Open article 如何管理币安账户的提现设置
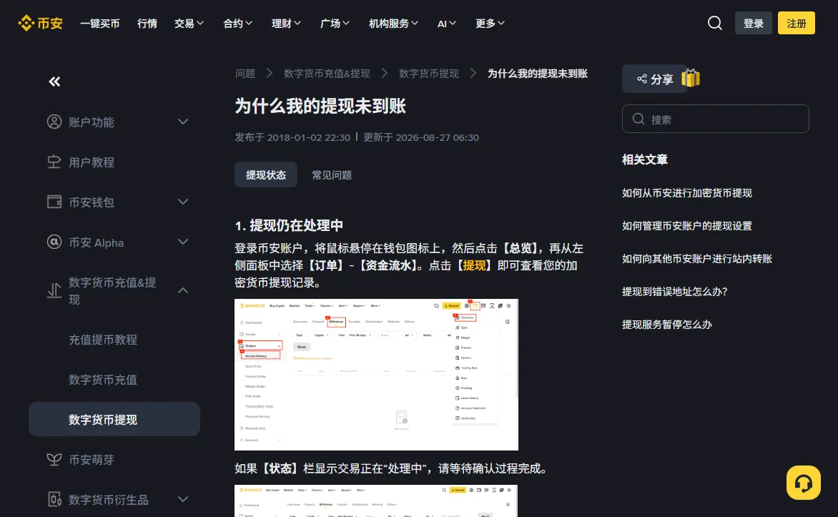Viewport: 838px width, 517px height. pos(686,226)
